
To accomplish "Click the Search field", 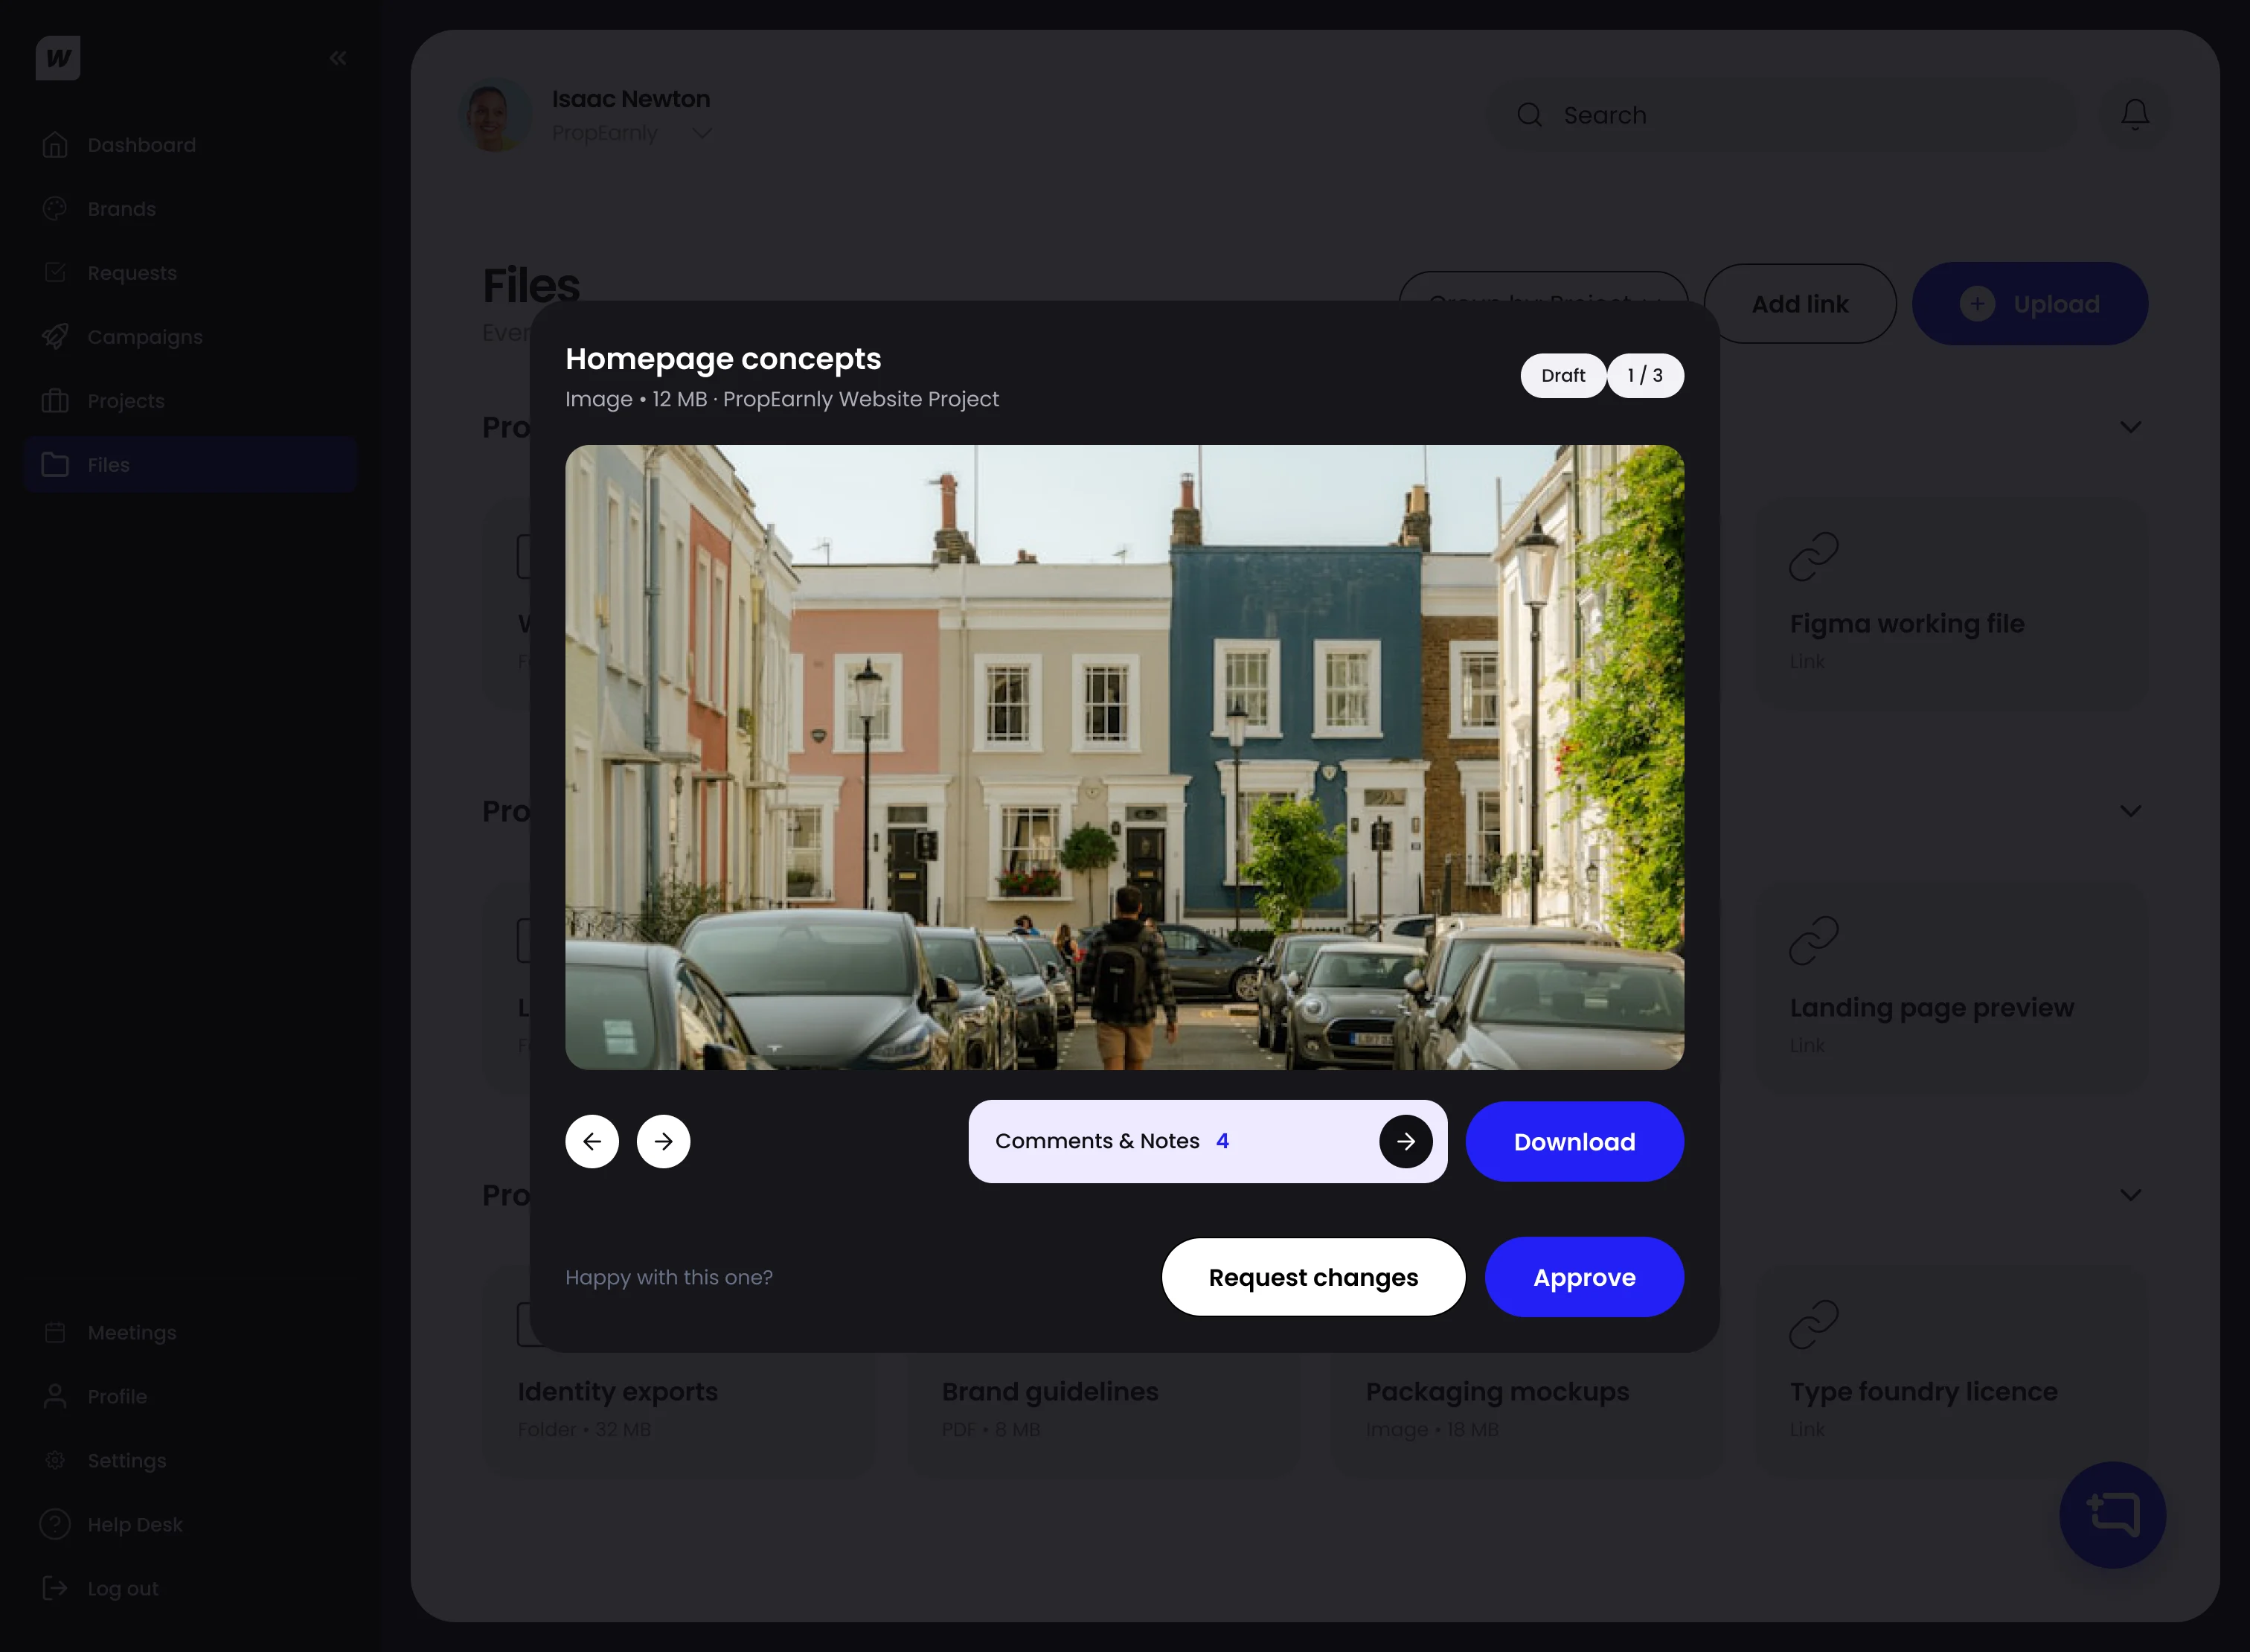I will pyautogui.click(x=1781, y=115).
